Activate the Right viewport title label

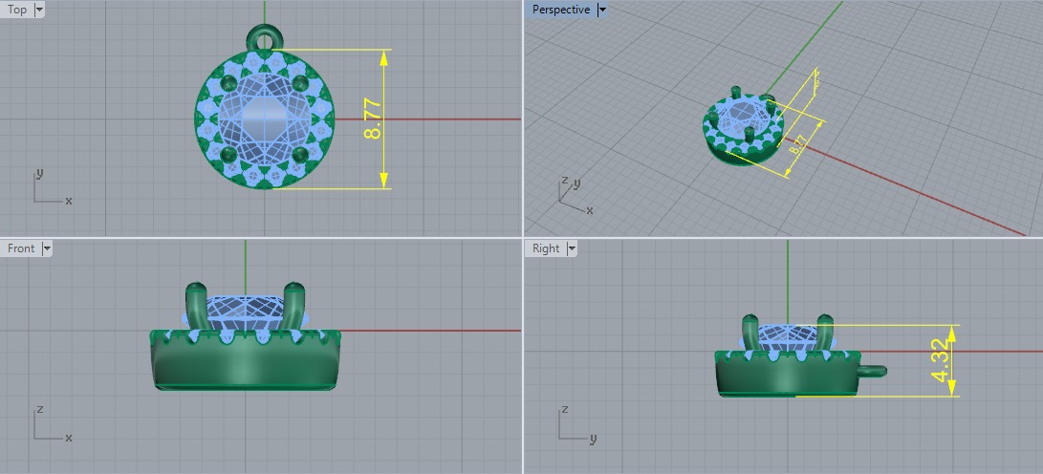coord(546,248)
